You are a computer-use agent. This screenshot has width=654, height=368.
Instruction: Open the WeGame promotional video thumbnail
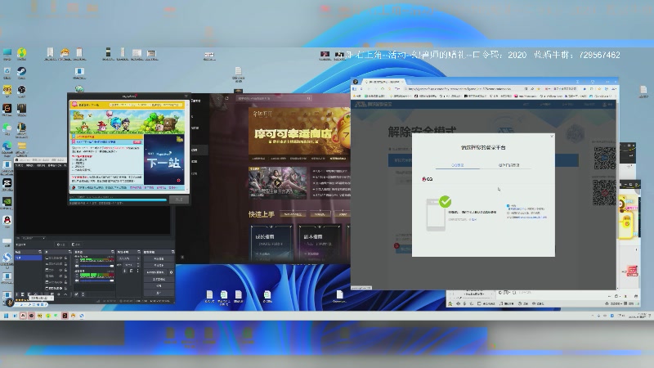(277, 182)
